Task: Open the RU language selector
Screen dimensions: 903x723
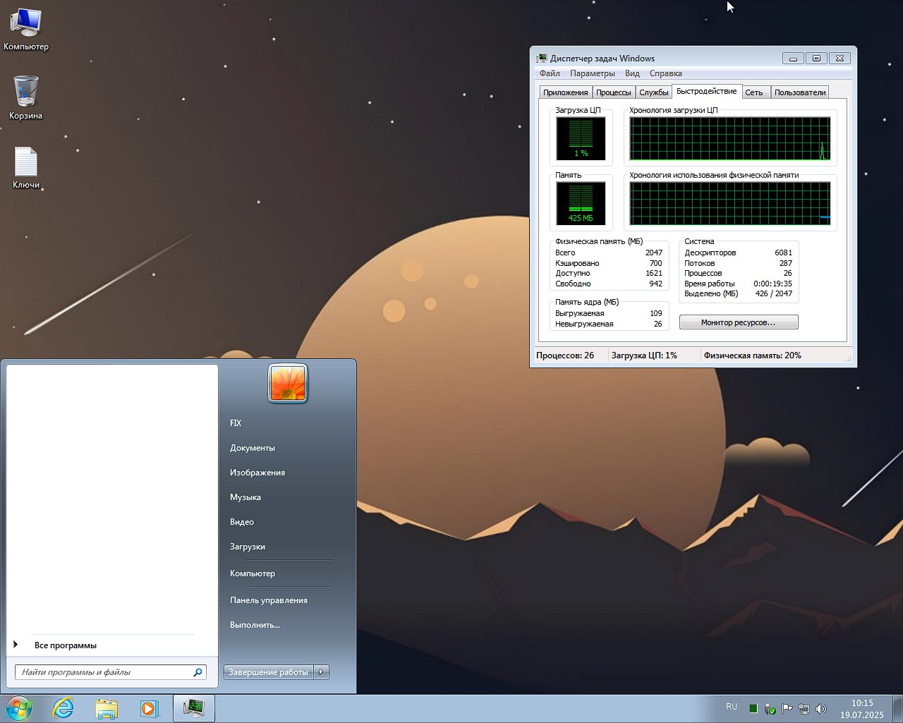Action: pyautogui.click(x=731, y=707)
